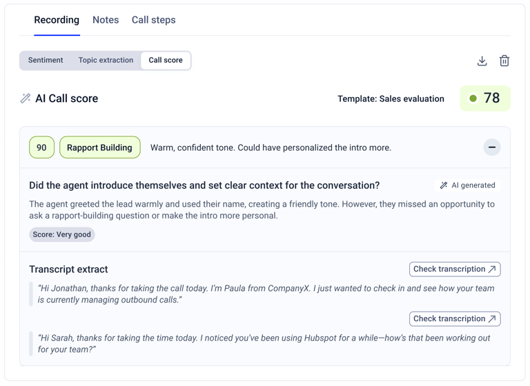
Task: Click the AI generated wand badge
Action: pyautogui.click(x=467, y=185)
